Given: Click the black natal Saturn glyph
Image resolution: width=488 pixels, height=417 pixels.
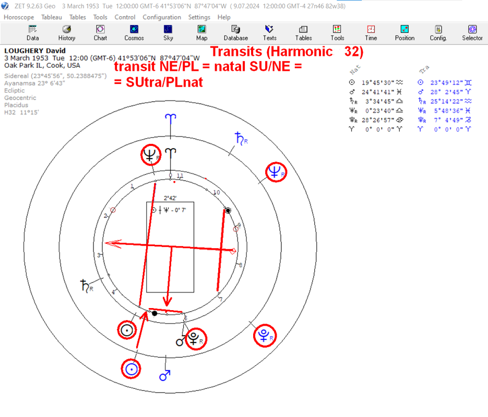Looking at the screenshot, I should [x=86, y=286].
